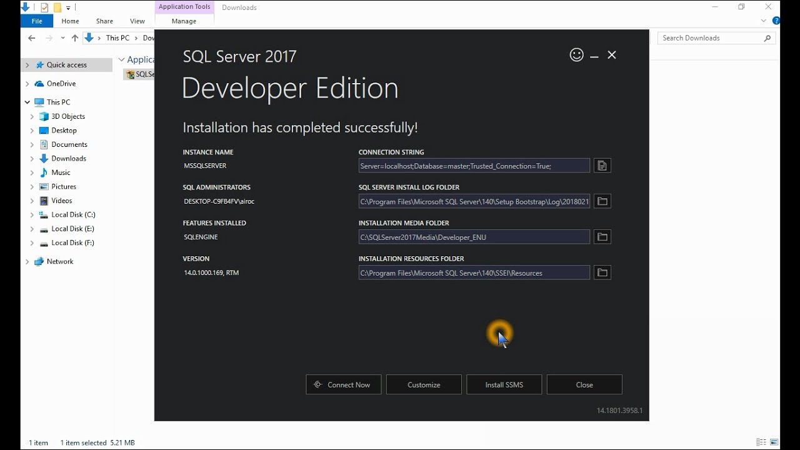Open the Home ribbon tab
Image resolution: width=800 pixels, height=450 pixels.
[x=70, y=21]
